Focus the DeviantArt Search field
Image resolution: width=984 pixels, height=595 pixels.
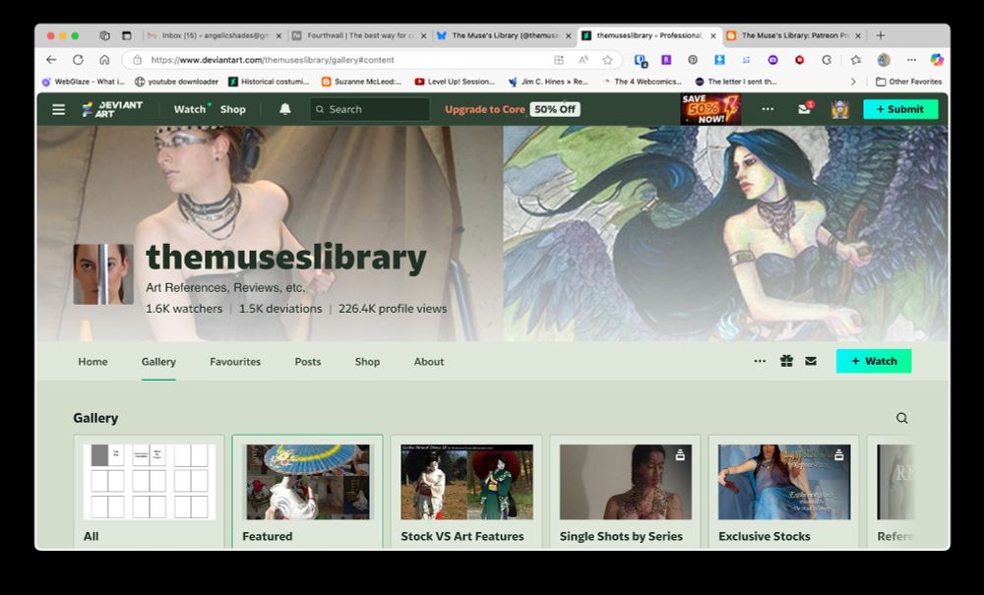[370, 109]
